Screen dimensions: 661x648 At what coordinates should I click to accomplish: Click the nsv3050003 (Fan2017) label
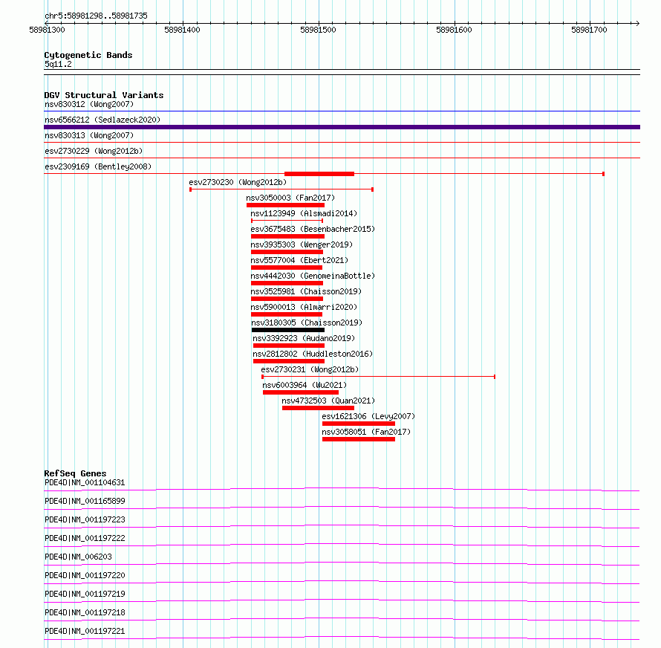290,198
